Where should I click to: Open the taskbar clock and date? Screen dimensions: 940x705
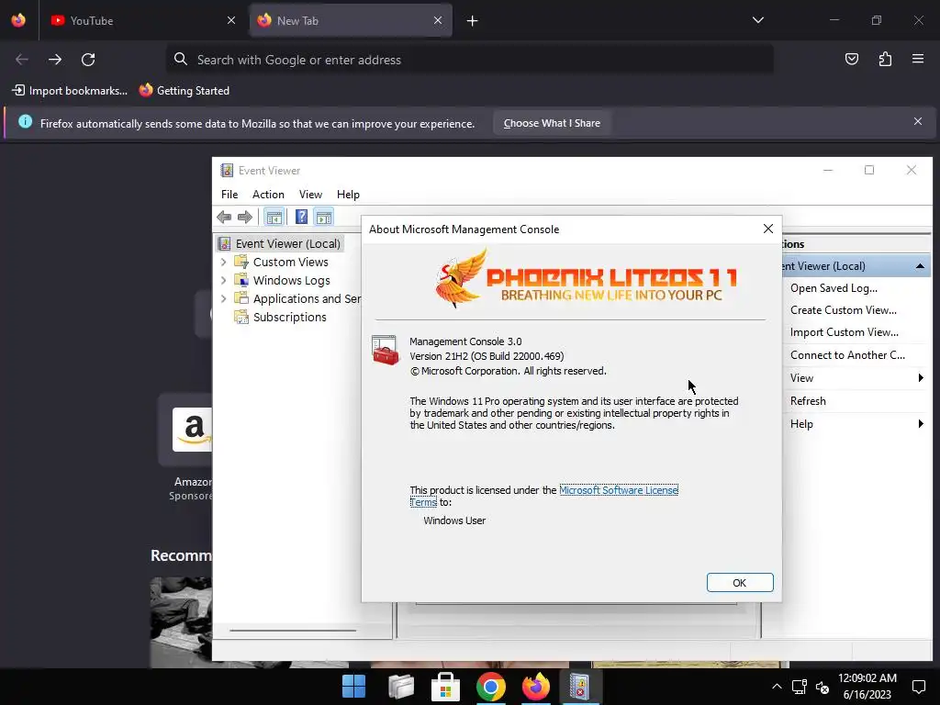coord(867,687)
